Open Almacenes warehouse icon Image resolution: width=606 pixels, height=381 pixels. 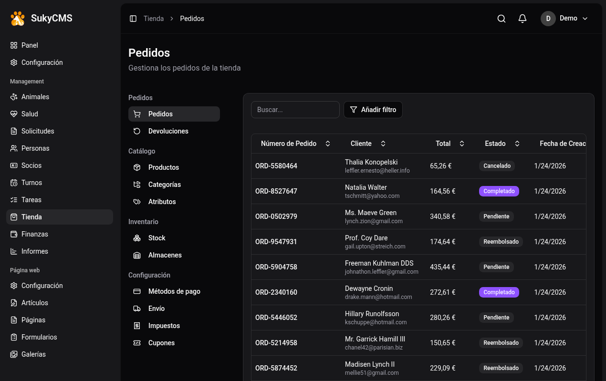(137, 255)
